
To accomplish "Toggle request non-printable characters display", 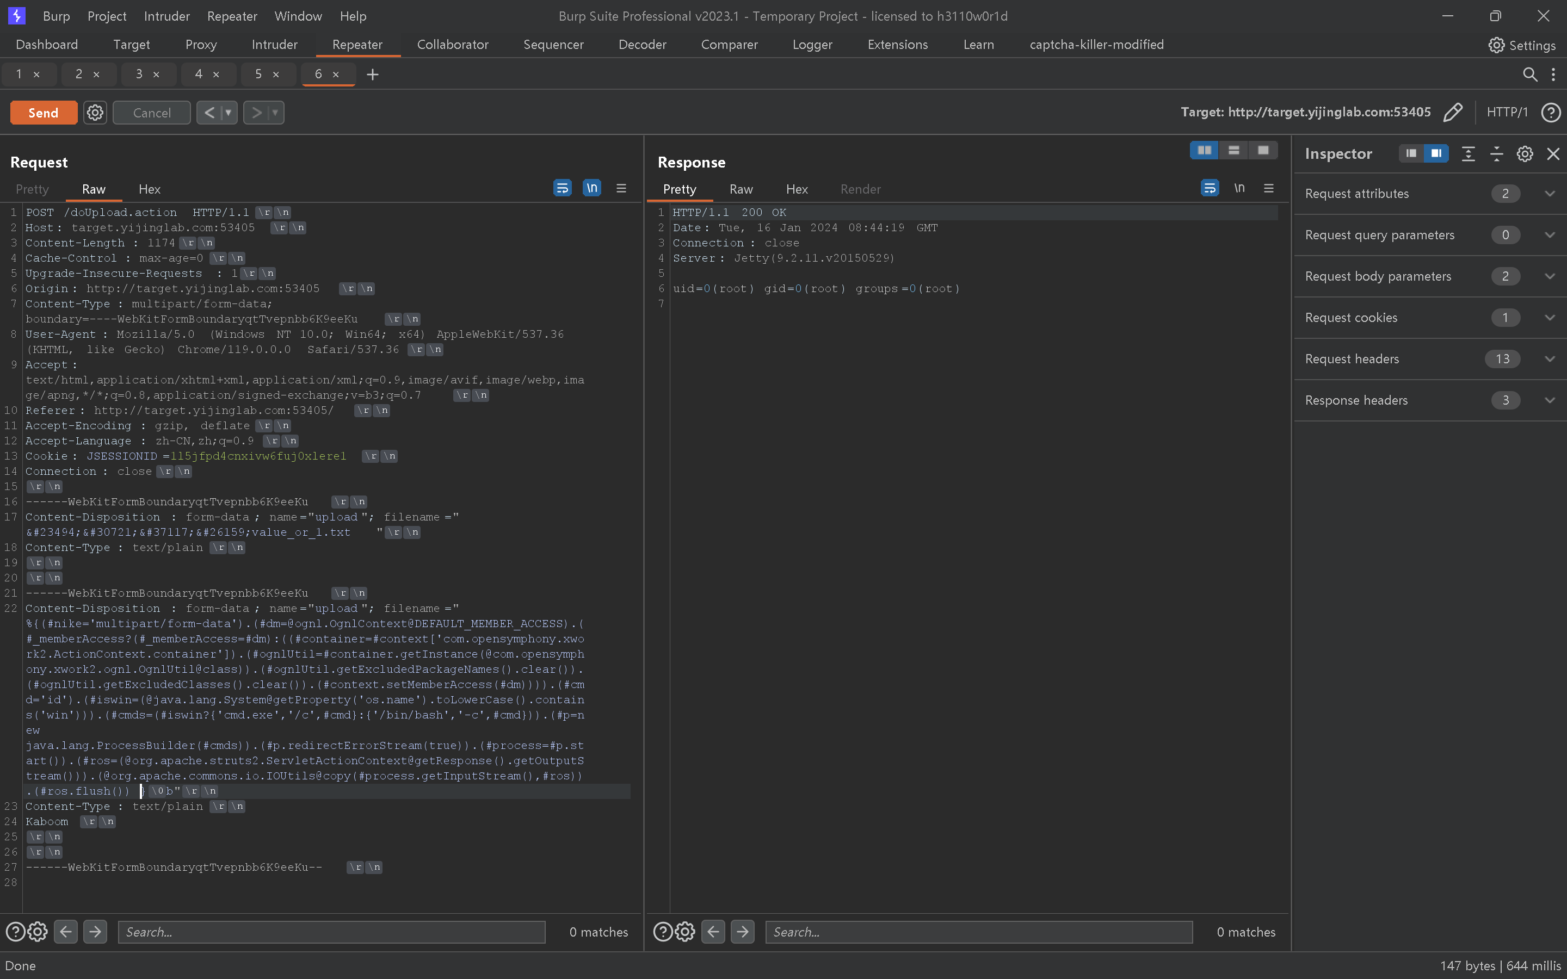I will pos(592,188).
